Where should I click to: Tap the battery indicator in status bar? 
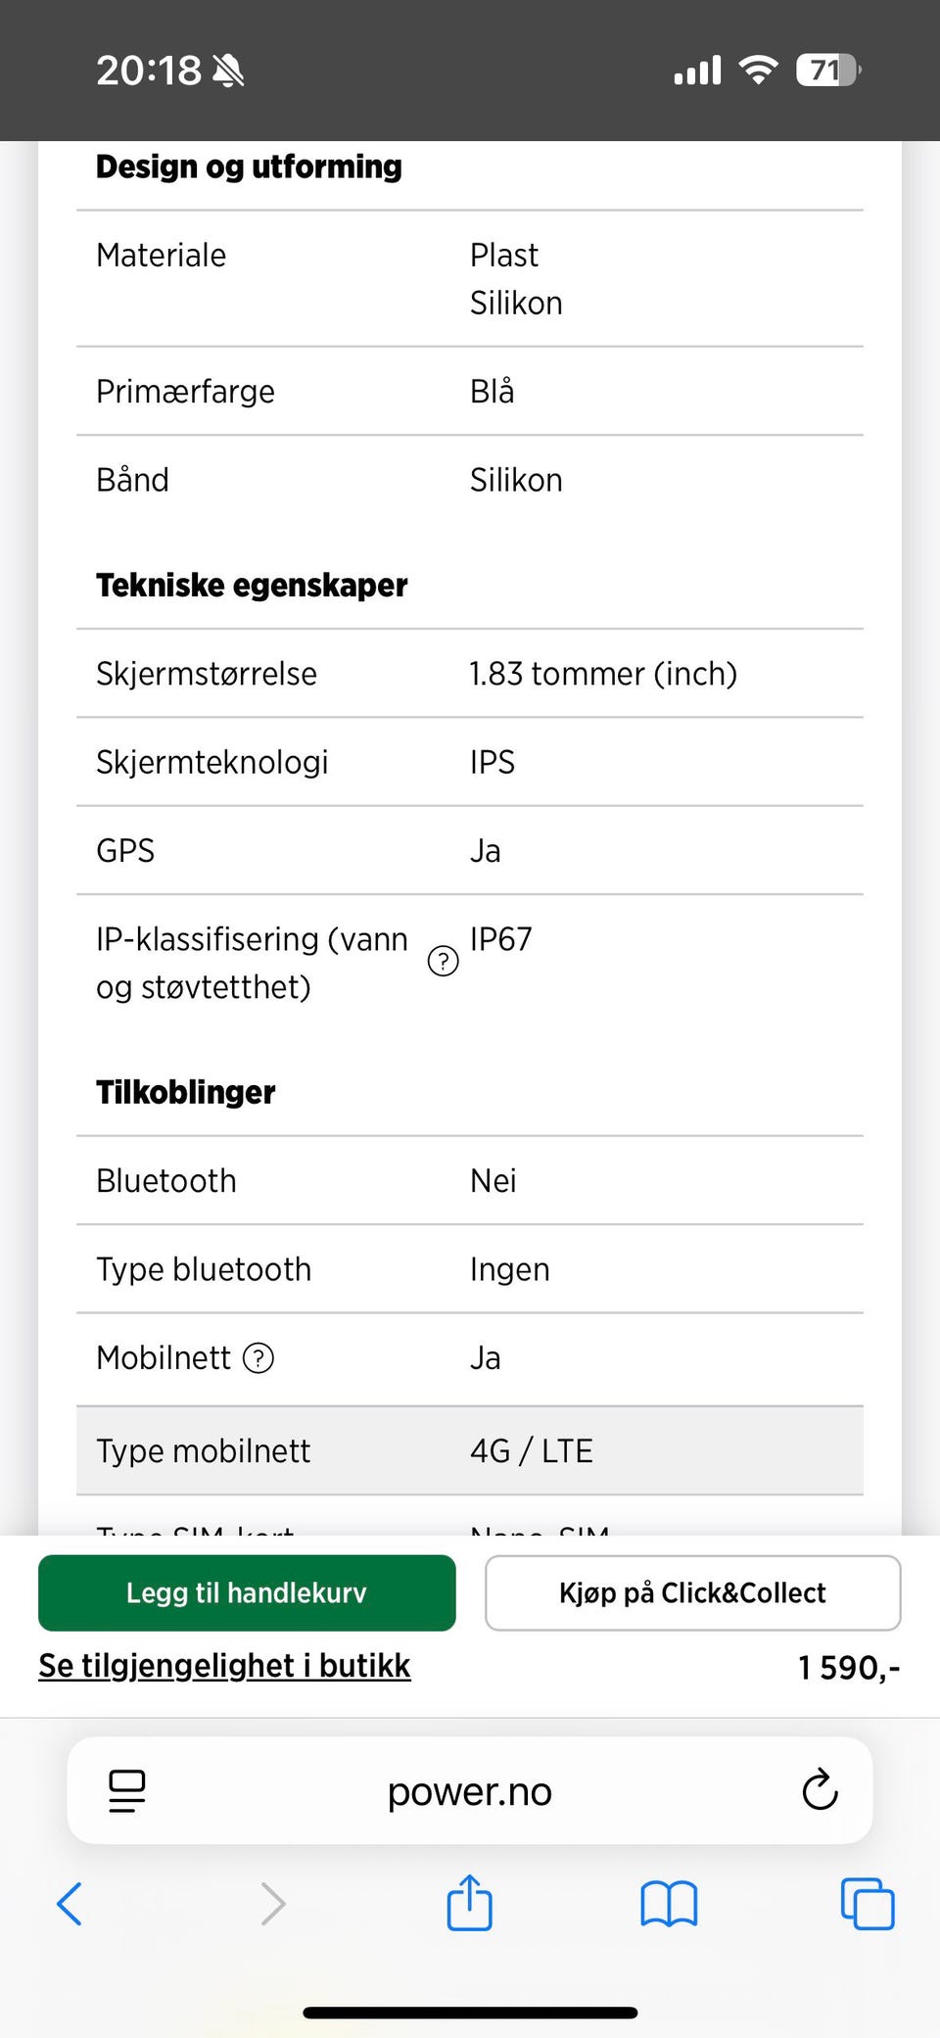[x=827, y=71]
